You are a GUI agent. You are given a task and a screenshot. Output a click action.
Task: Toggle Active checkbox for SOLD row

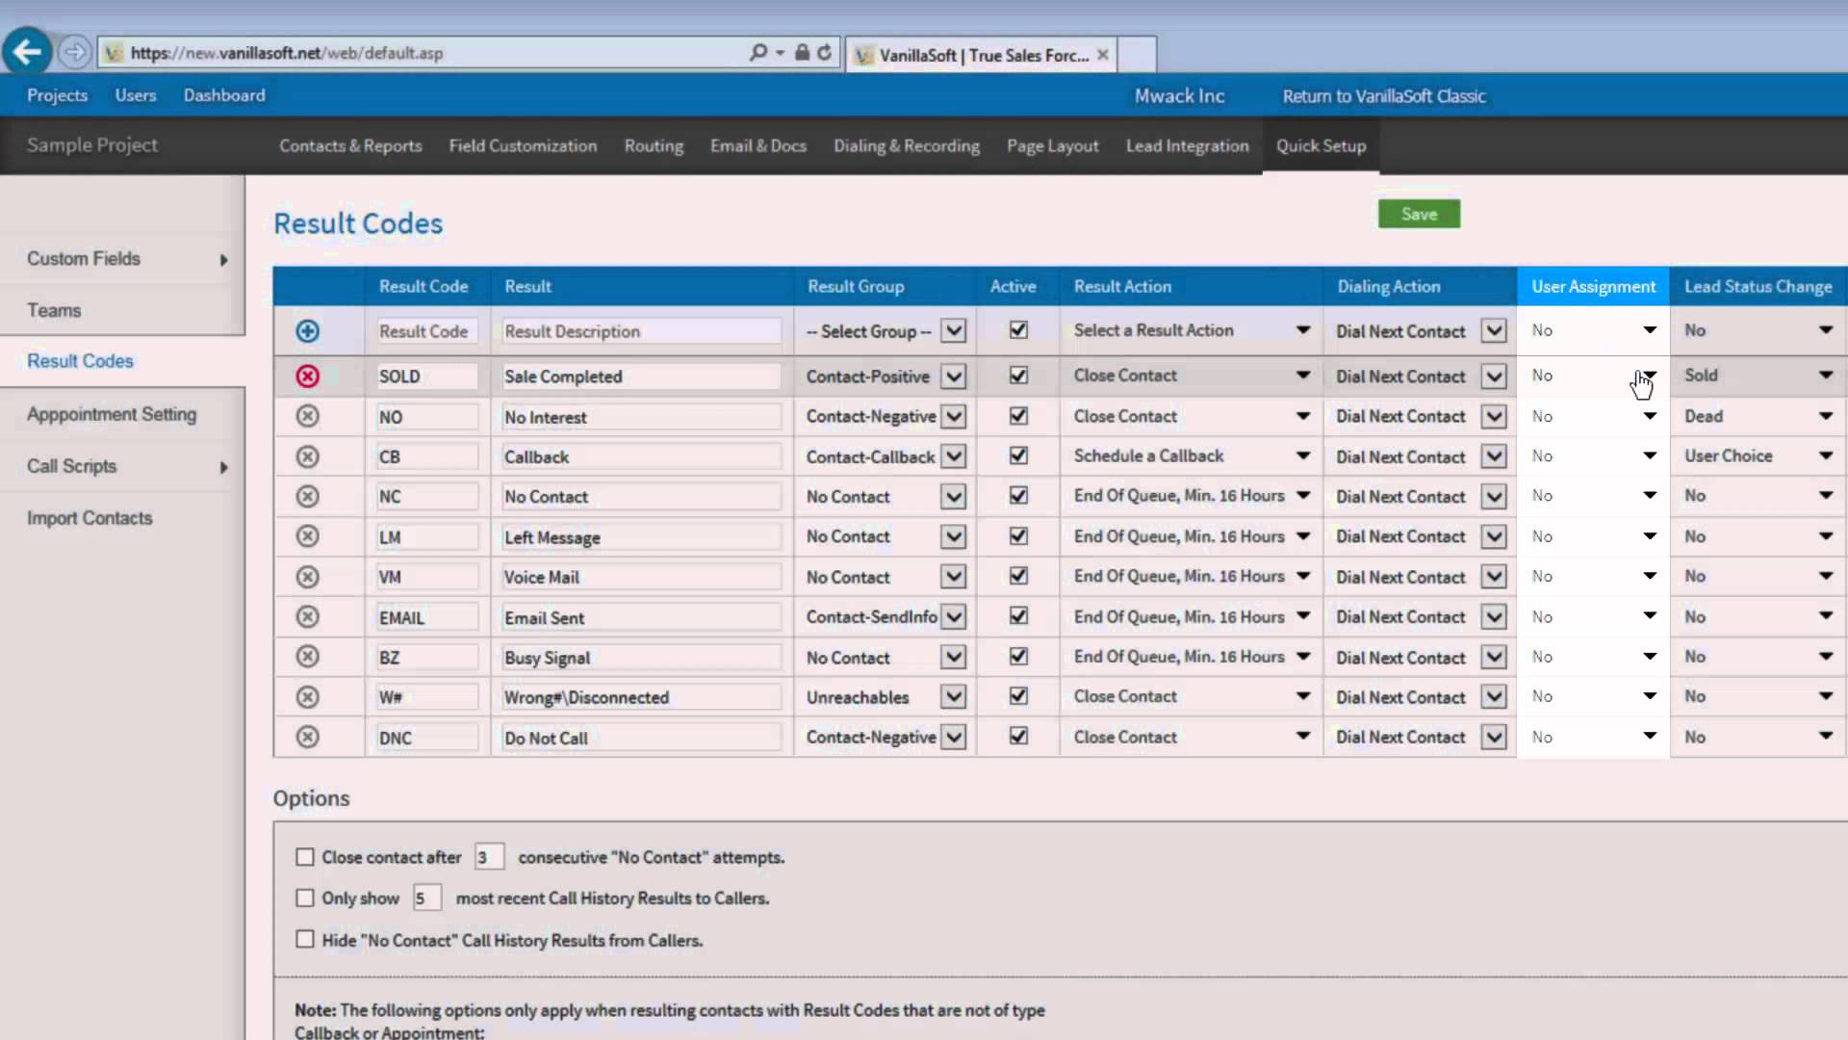1018,375
